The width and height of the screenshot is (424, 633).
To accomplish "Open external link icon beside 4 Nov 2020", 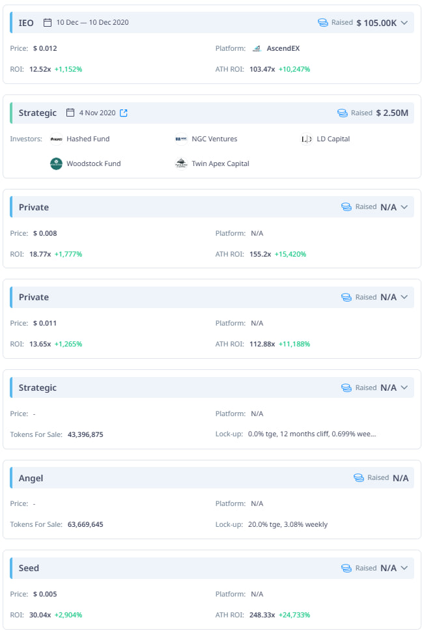I will (x=124, y=113).
